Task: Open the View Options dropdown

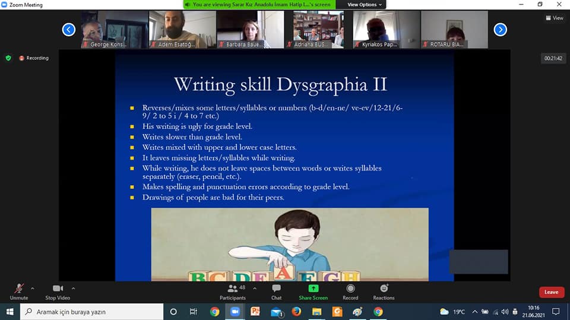Action: tap(365, 5)
